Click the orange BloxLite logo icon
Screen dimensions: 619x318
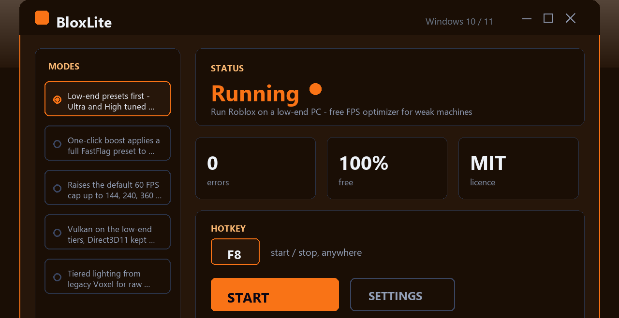[x=42, y=18]
